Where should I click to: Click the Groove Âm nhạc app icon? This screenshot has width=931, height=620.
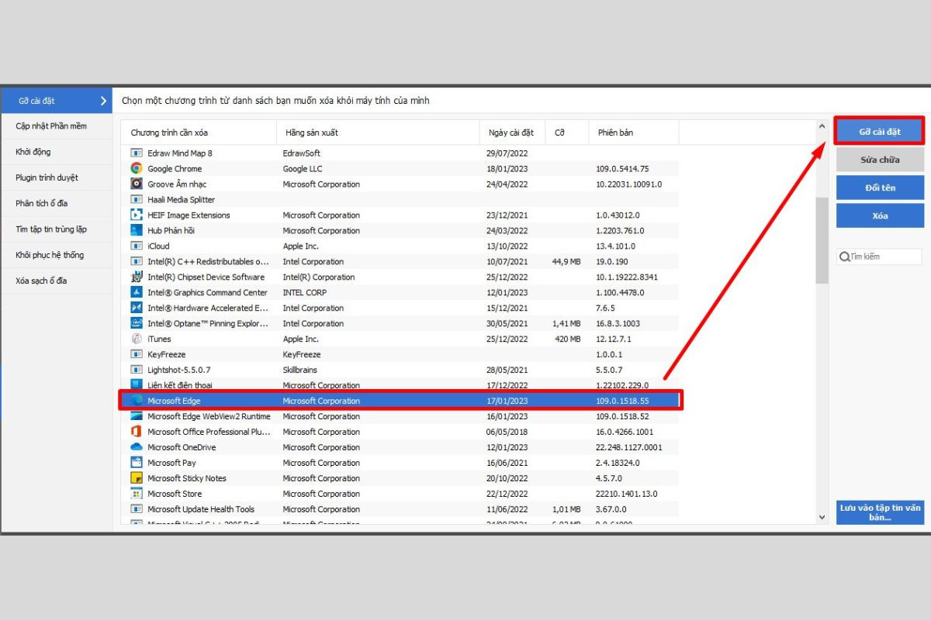137,184
